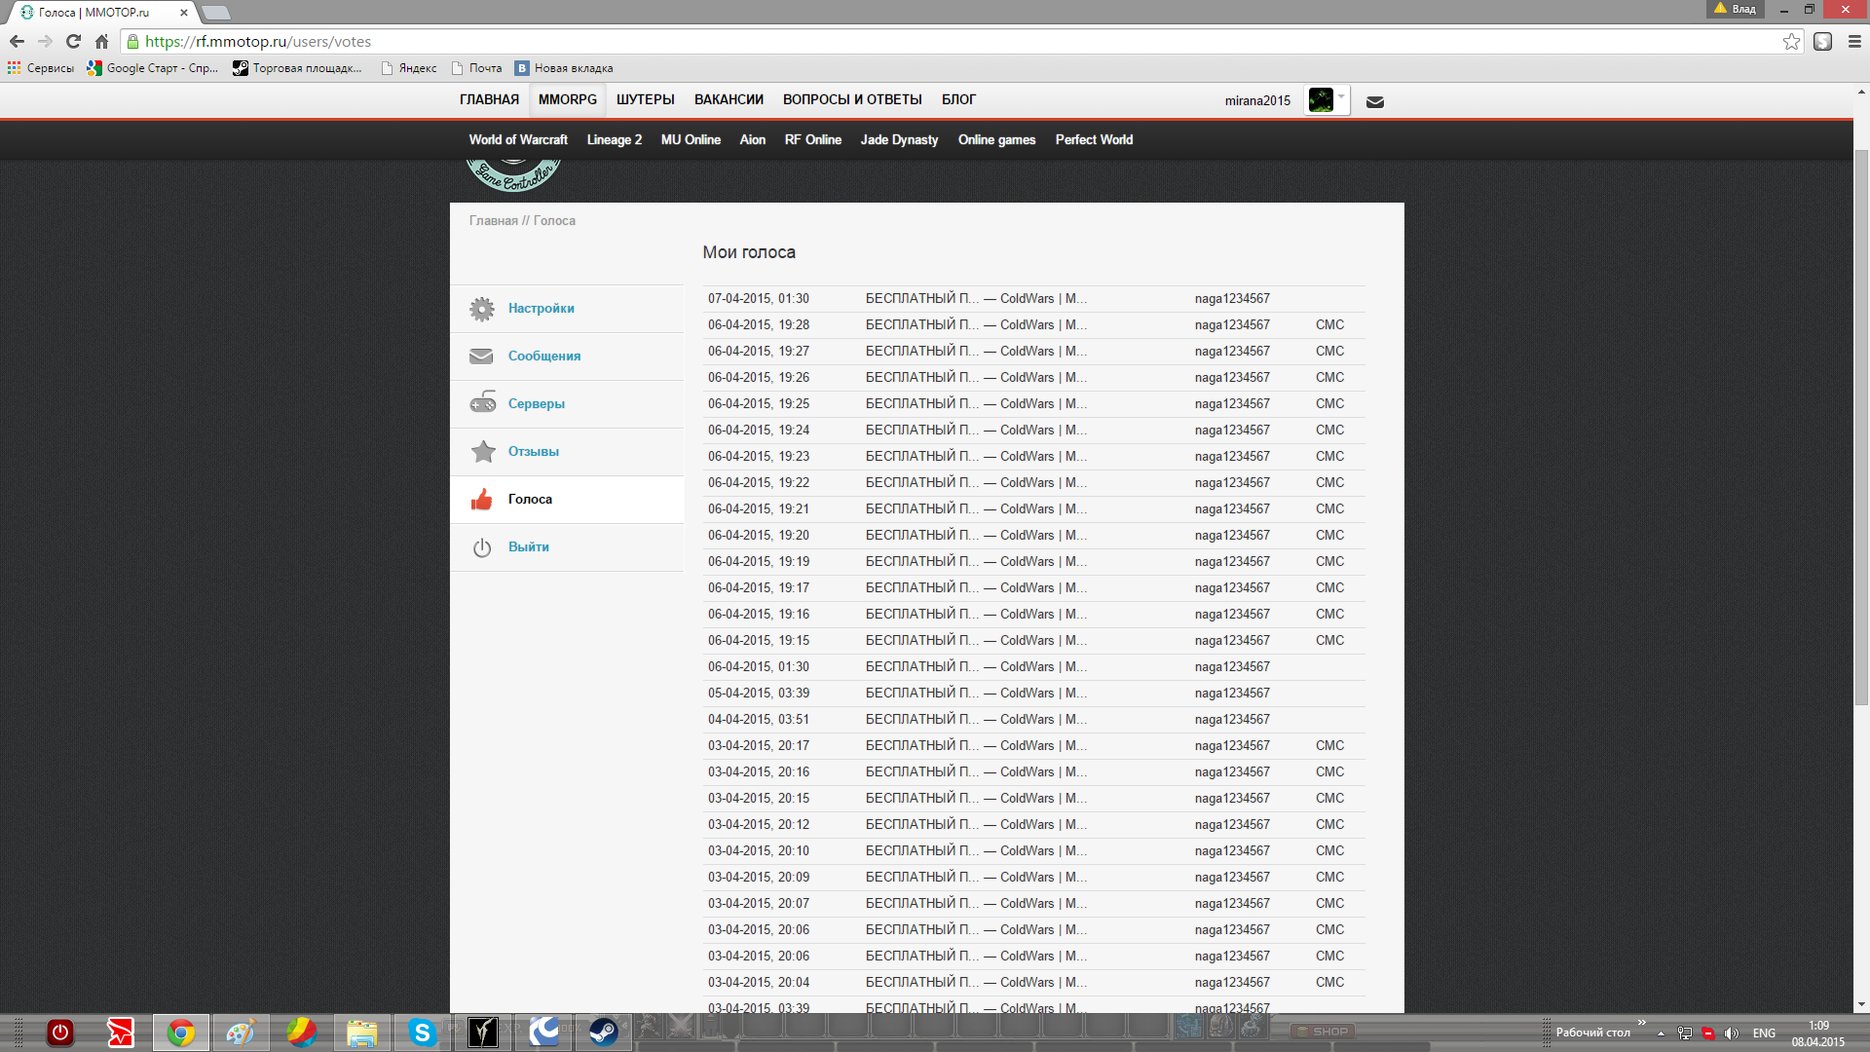
Task: Open Steam from the taskbar
Action: pos(603,1033)
